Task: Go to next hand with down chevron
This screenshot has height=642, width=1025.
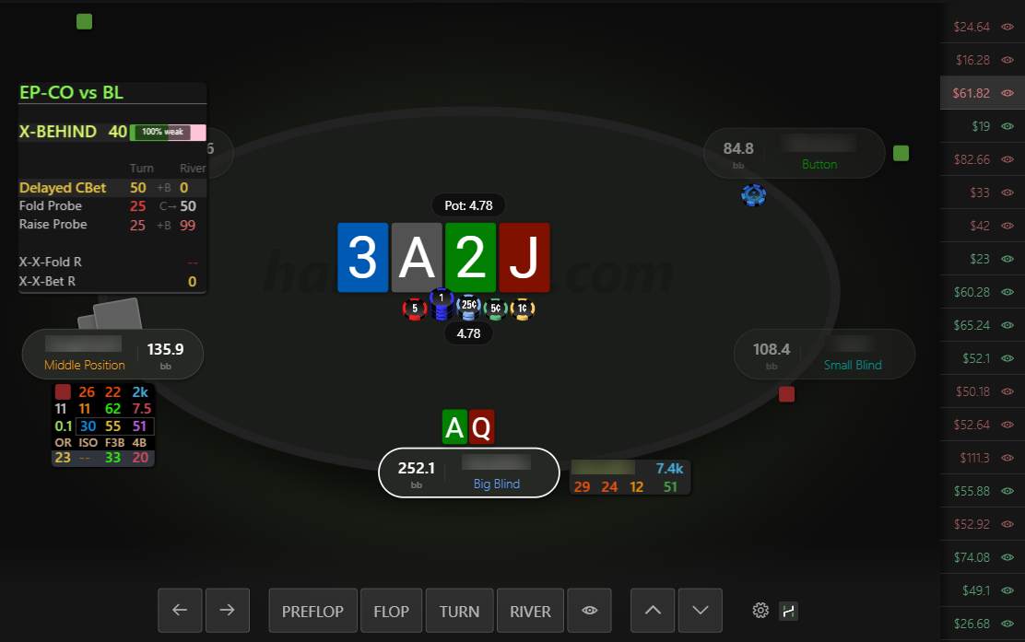Action: coord(701,610)
